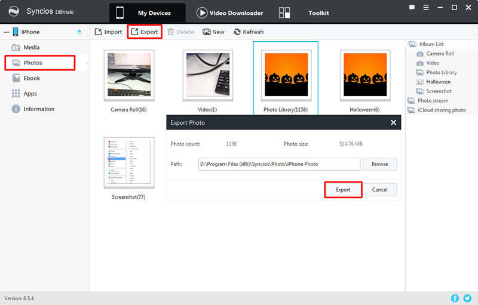Open the Twitter link icon
This screenshot has height=305, width=478.
[x=467, y=298]
